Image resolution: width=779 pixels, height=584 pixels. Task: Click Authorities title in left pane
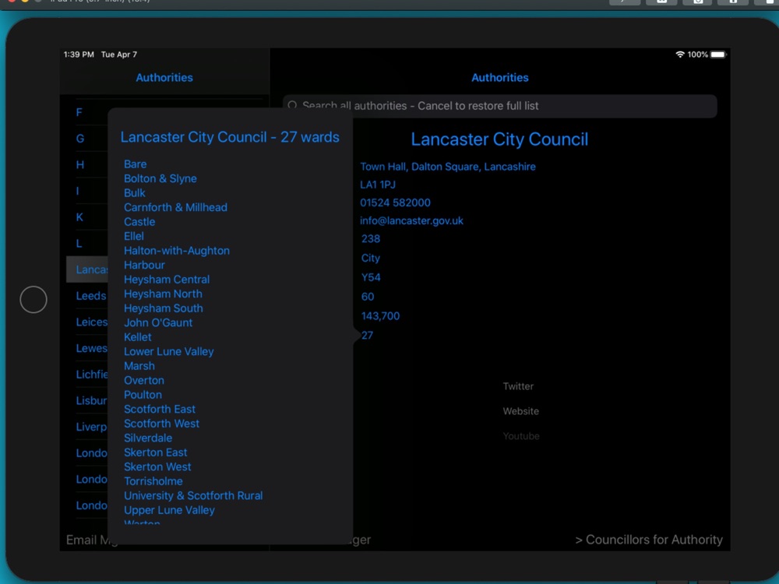click(x=164, y=77)
